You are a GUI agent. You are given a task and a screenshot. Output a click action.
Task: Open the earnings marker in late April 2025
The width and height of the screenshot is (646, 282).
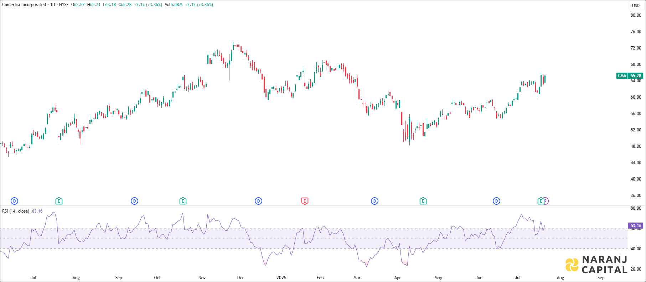pos(423,201)
